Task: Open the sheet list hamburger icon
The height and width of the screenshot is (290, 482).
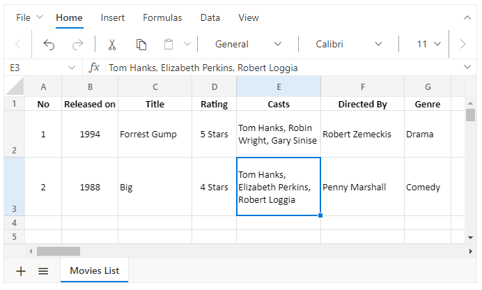Action: point(43,271)
